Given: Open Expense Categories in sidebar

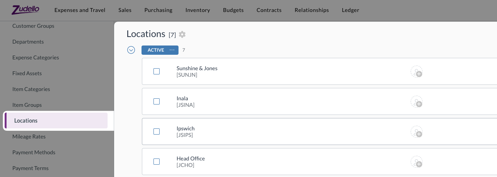Looking at the screenshot, I should click(35, 57).
